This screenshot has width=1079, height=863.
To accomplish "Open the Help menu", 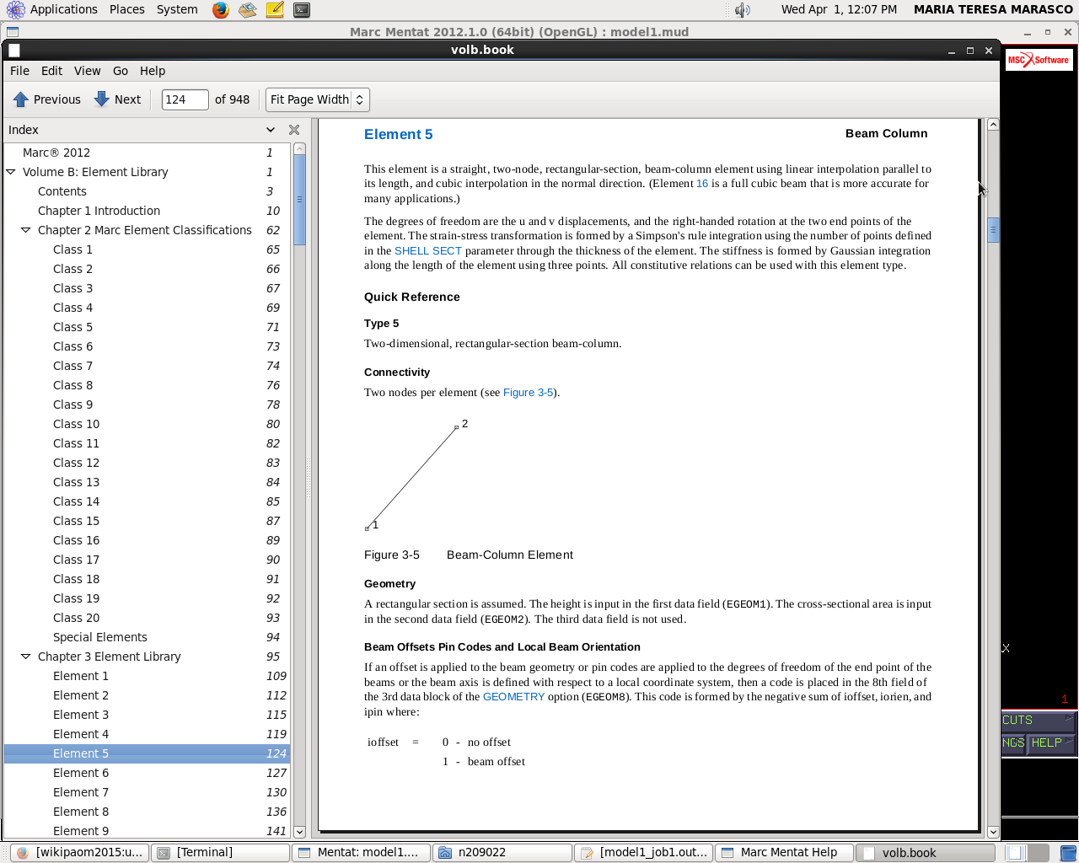I will click(153, 71).
